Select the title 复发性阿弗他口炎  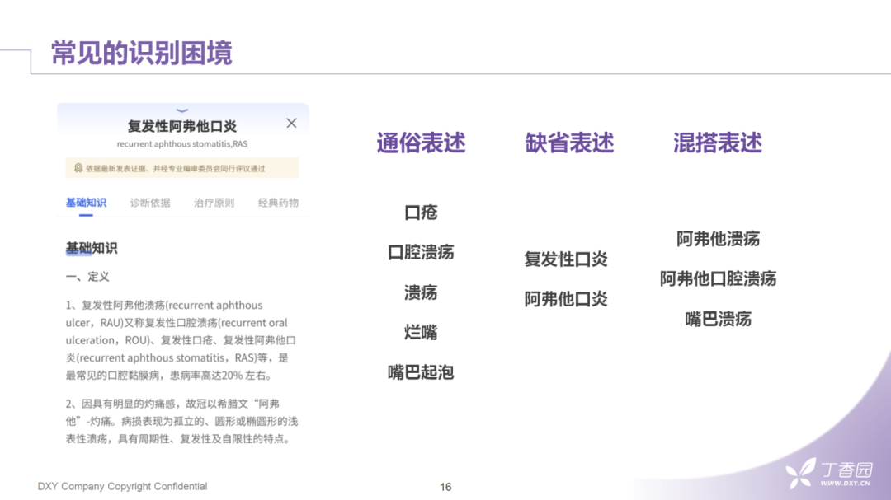coord(181,126)
